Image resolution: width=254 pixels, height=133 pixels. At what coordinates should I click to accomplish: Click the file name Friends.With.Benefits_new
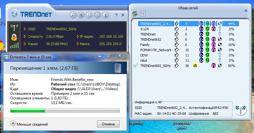coord(72,80)
